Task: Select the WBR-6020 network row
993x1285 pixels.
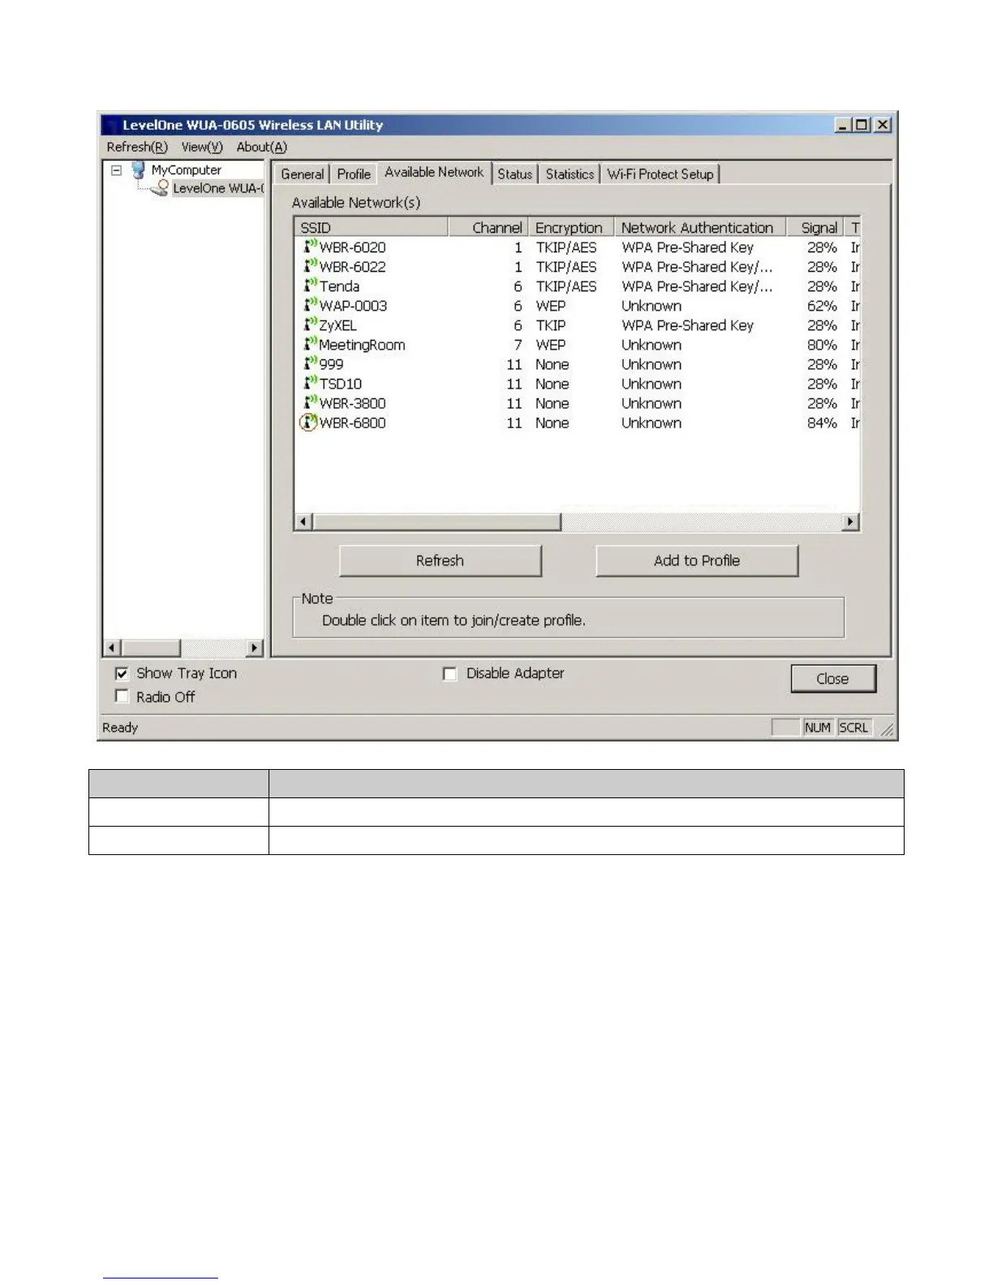Action: point(577,247)
